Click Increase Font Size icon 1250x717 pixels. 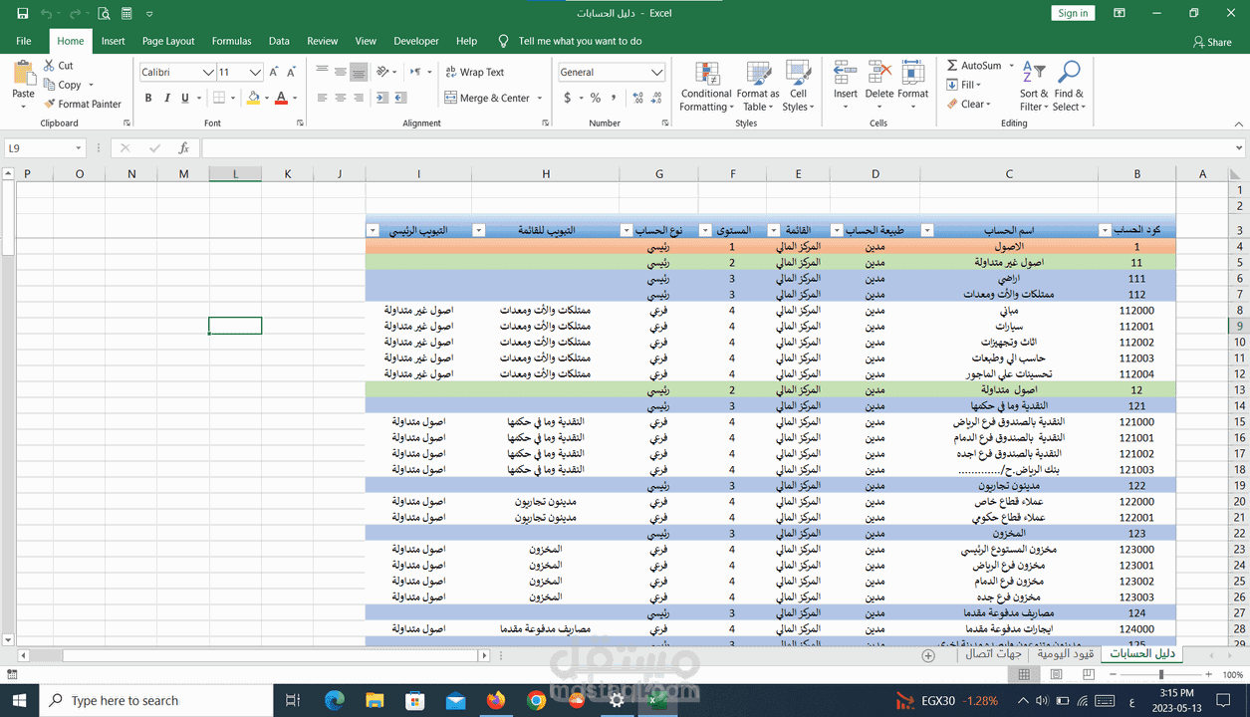click(x=274, y=72)
